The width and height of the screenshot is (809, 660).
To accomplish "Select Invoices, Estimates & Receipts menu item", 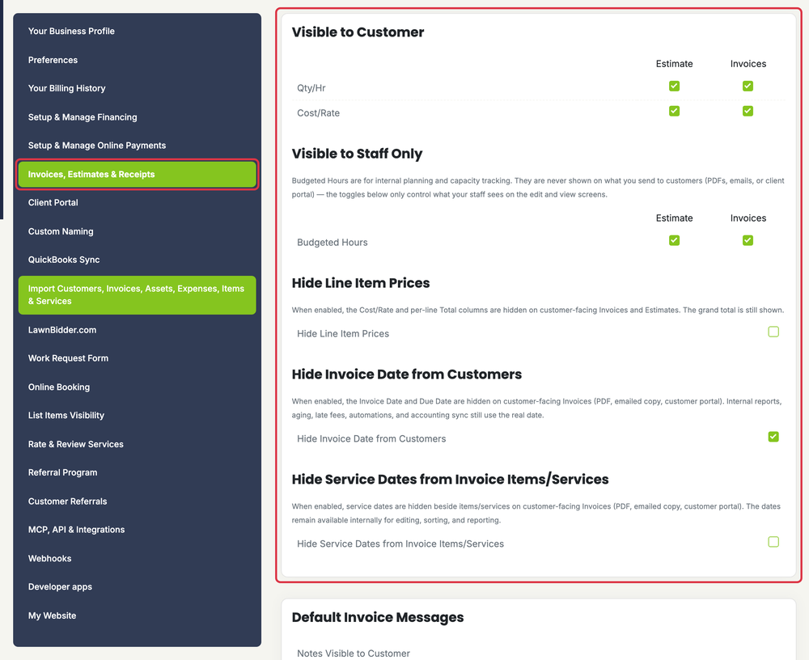I will pyautogui.click(x=137, y=175).
